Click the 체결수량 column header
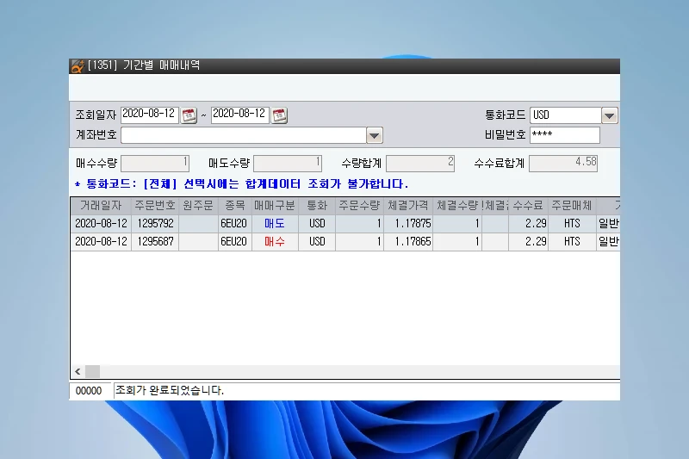Screen dimensions: 689x459 coord(457,206)
